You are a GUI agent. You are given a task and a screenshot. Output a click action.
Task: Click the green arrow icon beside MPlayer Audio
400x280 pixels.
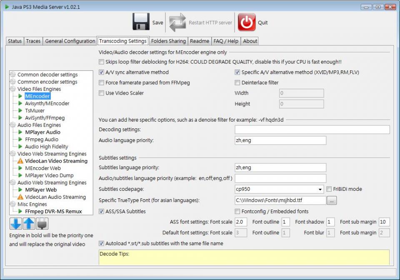pyautogui.click(x=20, y=132)
